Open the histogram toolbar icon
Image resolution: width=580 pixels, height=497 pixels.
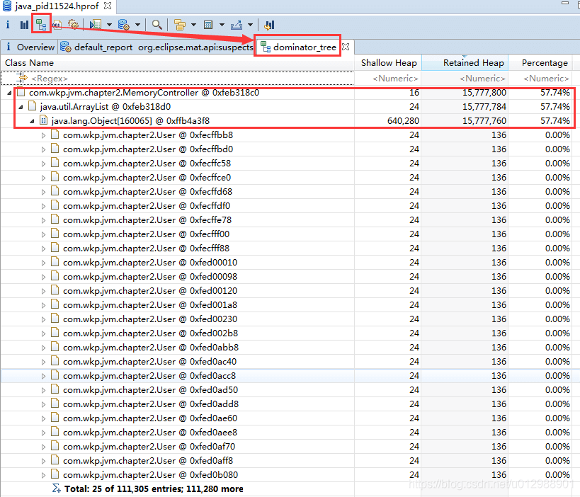24,25
